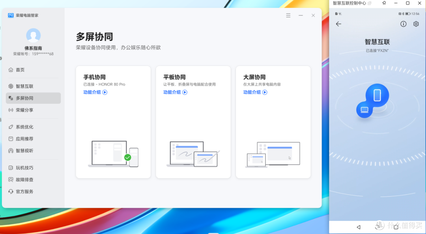Open 官方服务 official services

pyautogui.click(x=24, y=191)
